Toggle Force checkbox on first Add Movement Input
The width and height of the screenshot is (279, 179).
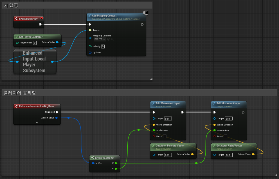[165, 136]
